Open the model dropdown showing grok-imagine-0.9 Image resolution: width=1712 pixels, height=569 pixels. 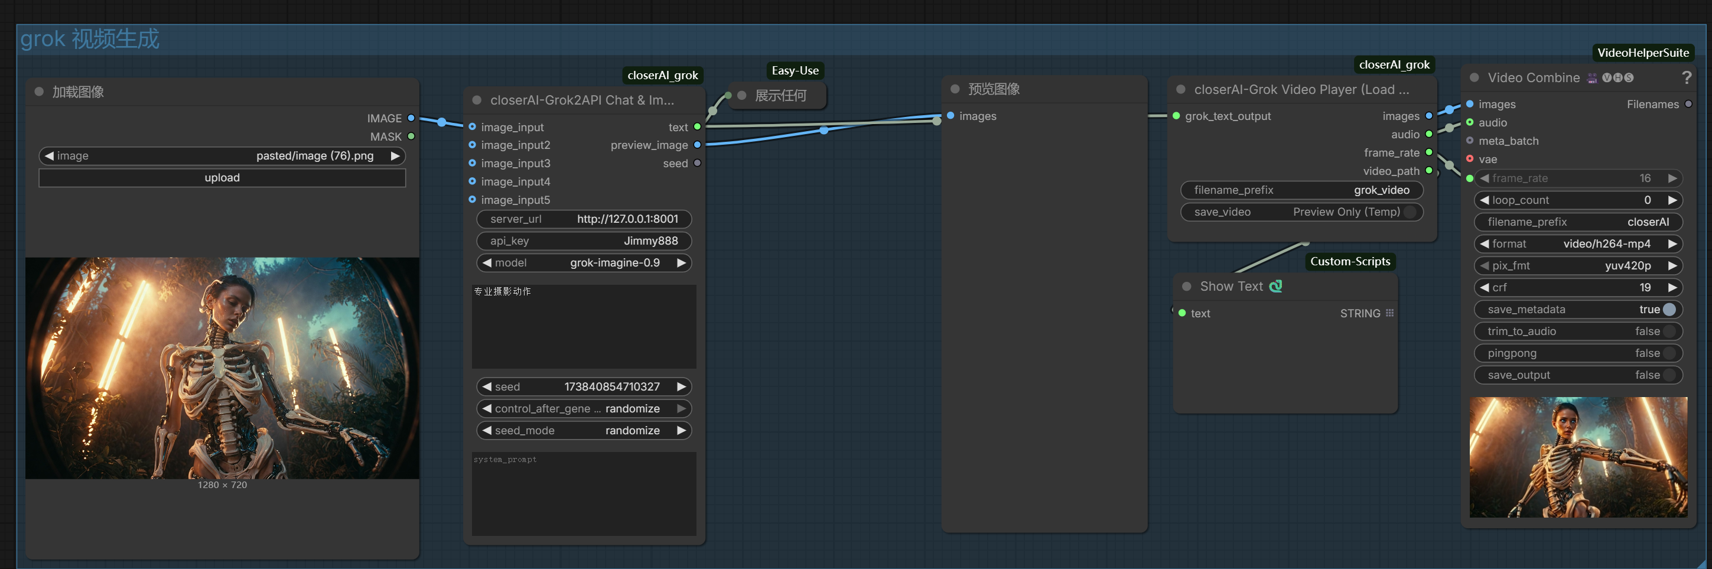[x=584, y=264]
